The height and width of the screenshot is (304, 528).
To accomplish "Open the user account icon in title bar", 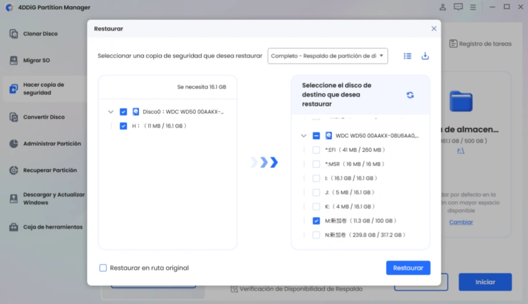I will [442, 7].
